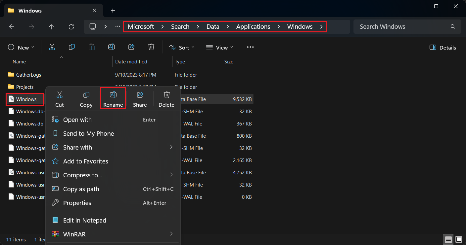Expand the WinRAR submenu
This screenshot has height=245, width=466.
(x=113, y=234)
